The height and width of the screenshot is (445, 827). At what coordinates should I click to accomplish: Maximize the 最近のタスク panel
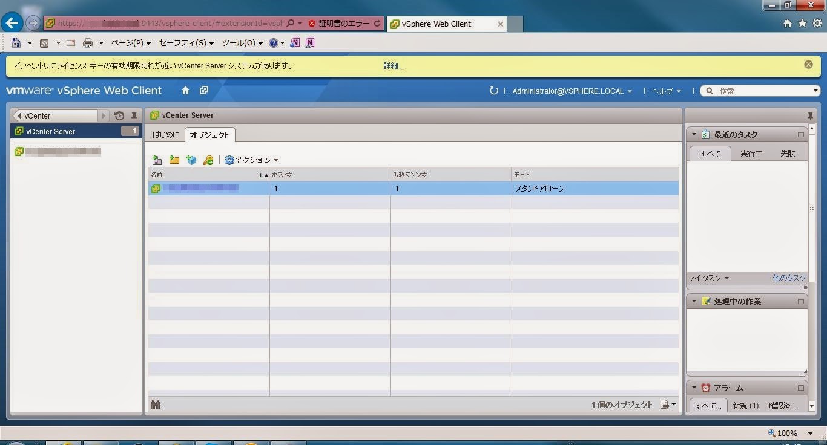(801, 134)
